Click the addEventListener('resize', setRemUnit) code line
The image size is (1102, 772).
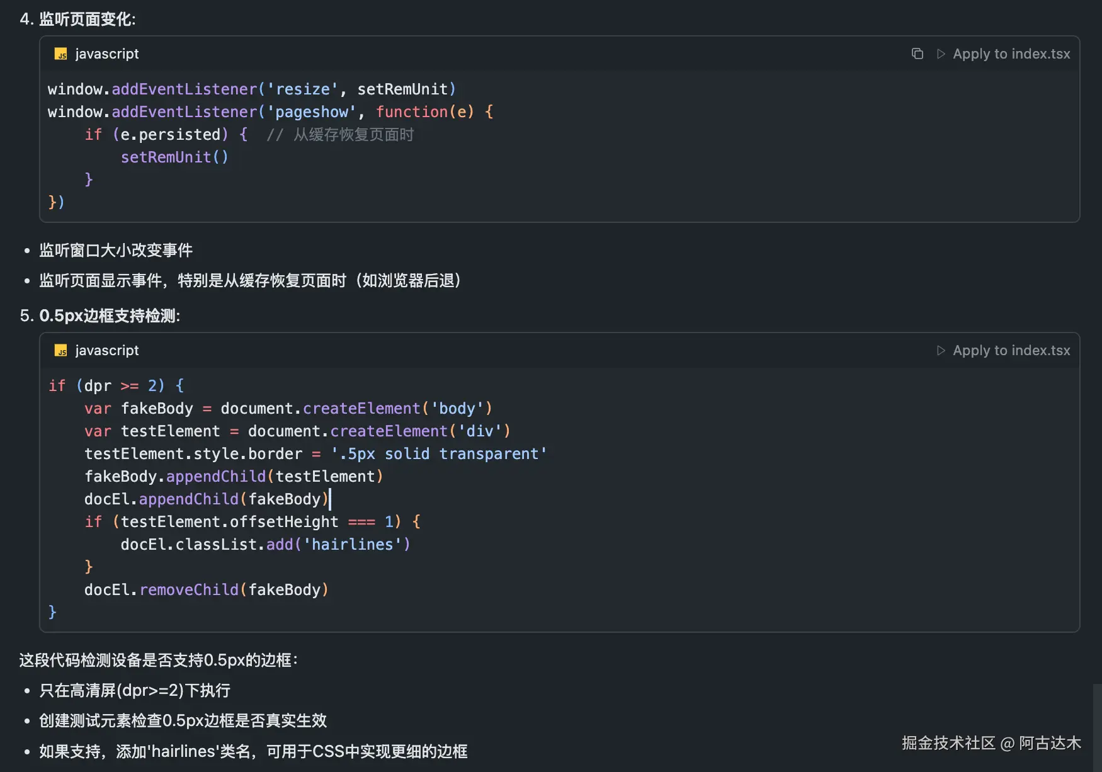[x=252, y=89]
